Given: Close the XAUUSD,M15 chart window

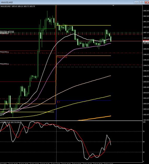Looking at the screenshot, I should [x=147, y=2].
